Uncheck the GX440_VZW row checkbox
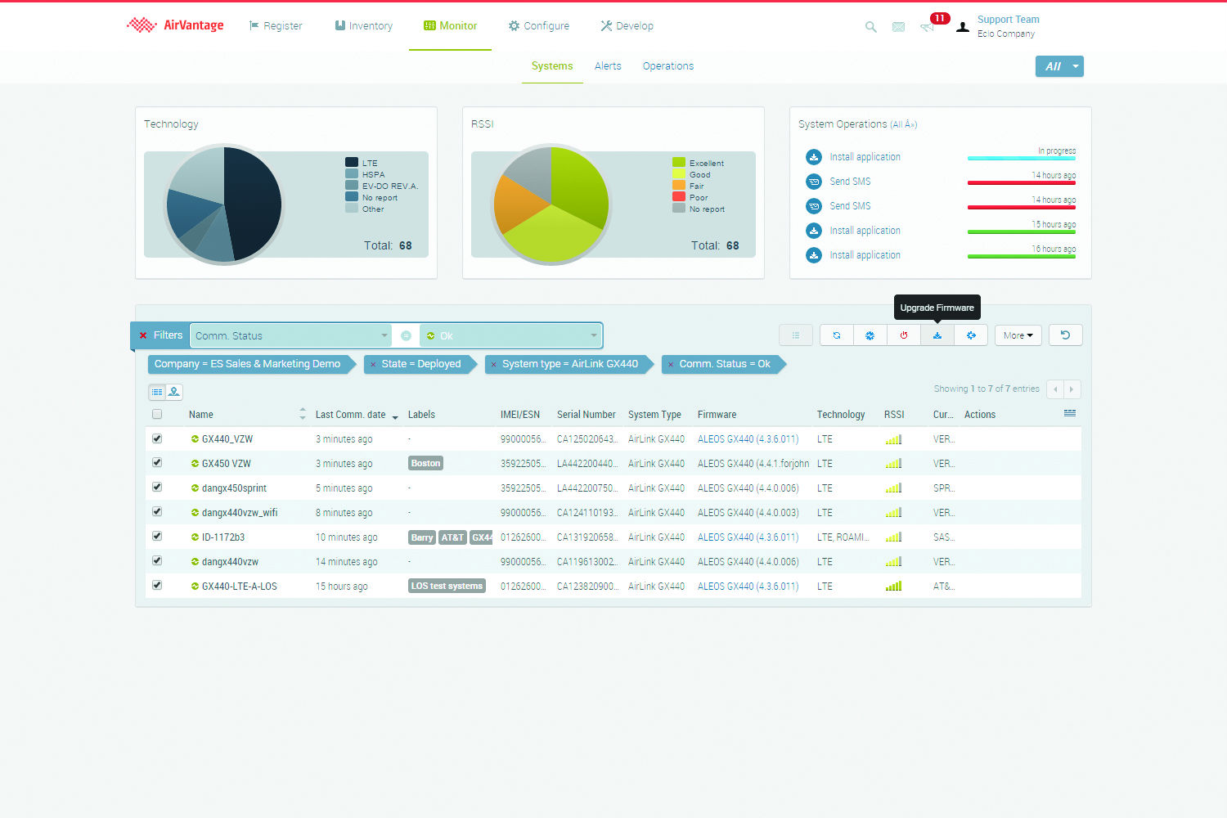The width and height of the screenshot is (1227, 818). coord(157,438)
